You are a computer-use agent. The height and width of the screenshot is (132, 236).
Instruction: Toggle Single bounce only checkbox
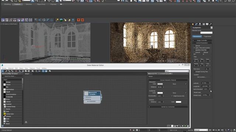(172, 96)
